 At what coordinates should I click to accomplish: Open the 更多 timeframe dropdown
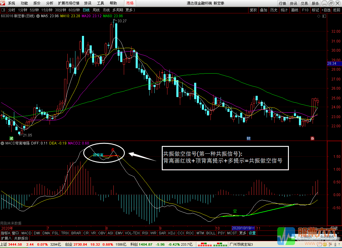[129, 10]
